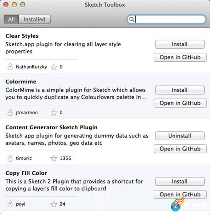Open Content Generator plugin in GitHub
This screenshot has width=210, height=214.
(180, 149)
